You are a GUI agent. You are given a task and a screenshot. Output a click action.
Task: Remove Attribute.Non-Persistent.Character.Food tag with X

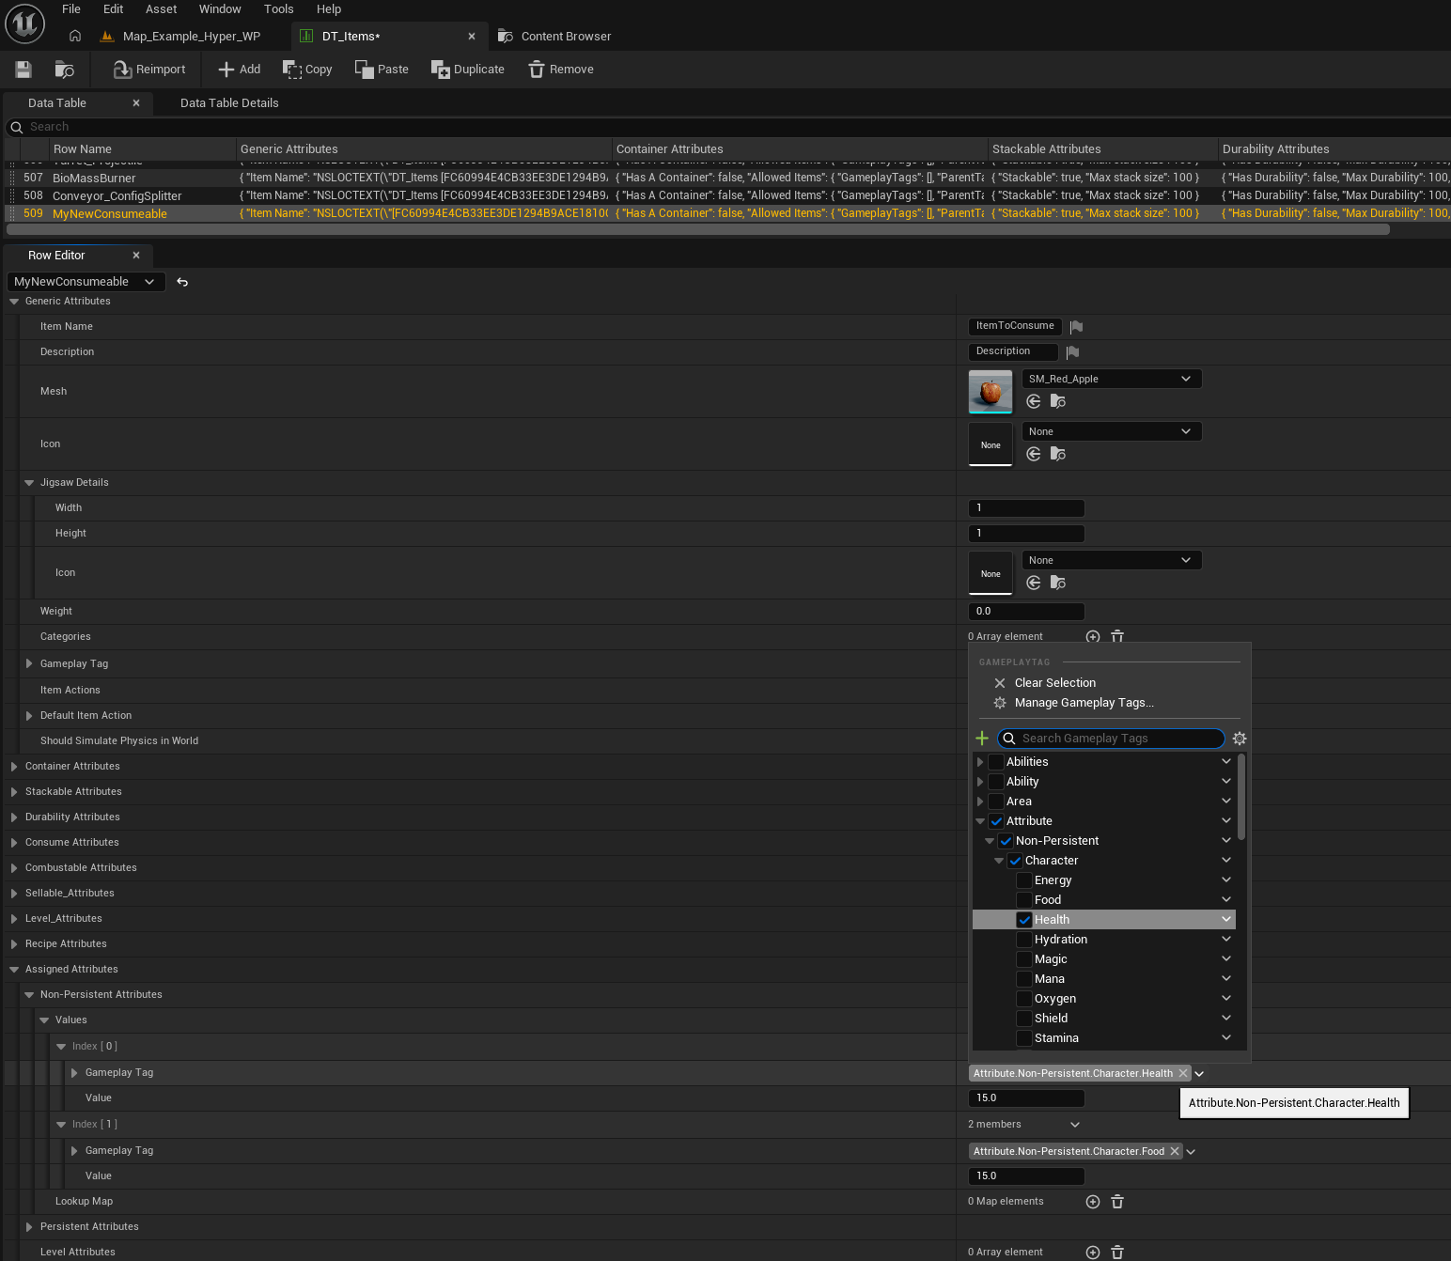point(1175,1152)
